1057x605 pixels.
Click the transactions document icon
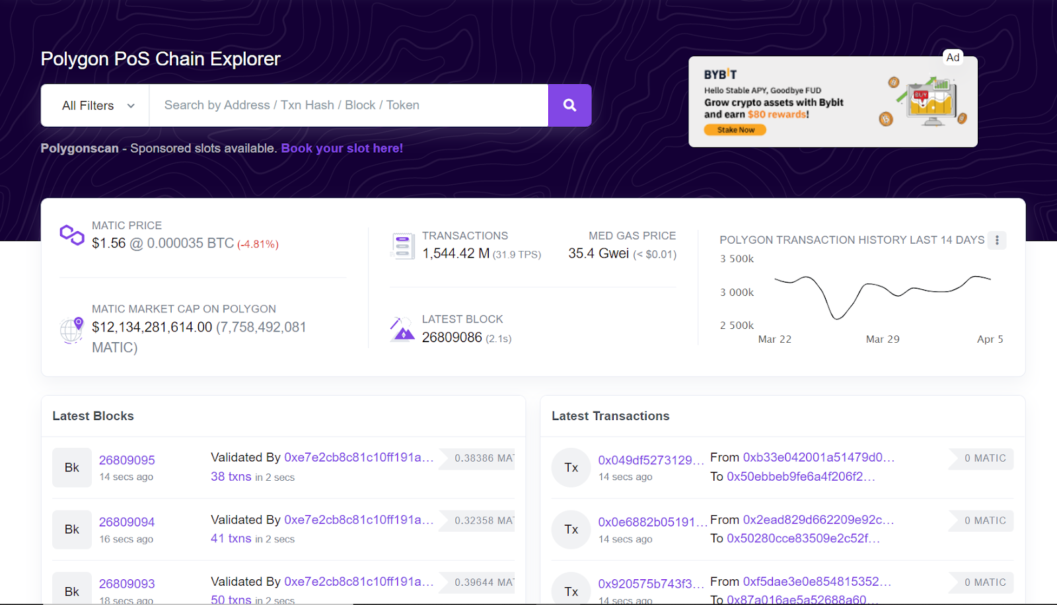(402, 246)
